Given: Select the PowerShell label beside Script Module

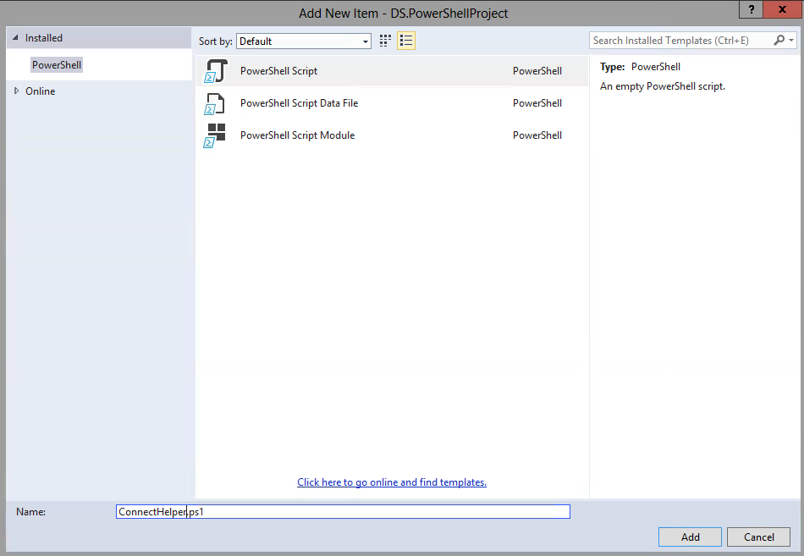Looking at the screenshot, I should tap(537, 135).
